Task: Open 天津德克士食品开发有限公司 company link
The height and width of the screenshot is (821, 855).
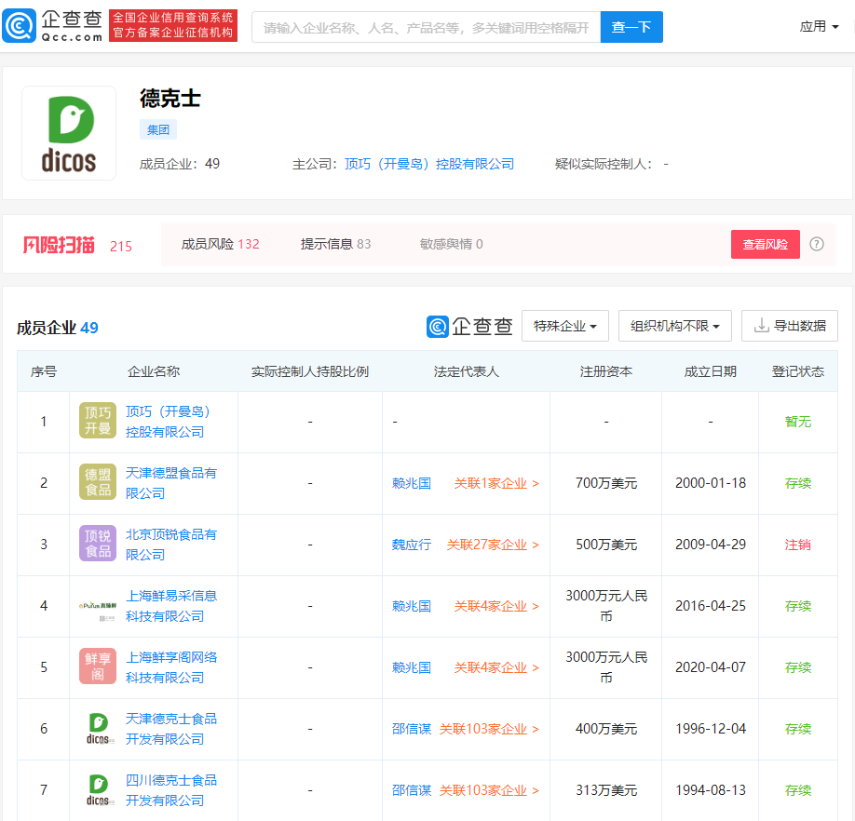Action: (171, 729)
